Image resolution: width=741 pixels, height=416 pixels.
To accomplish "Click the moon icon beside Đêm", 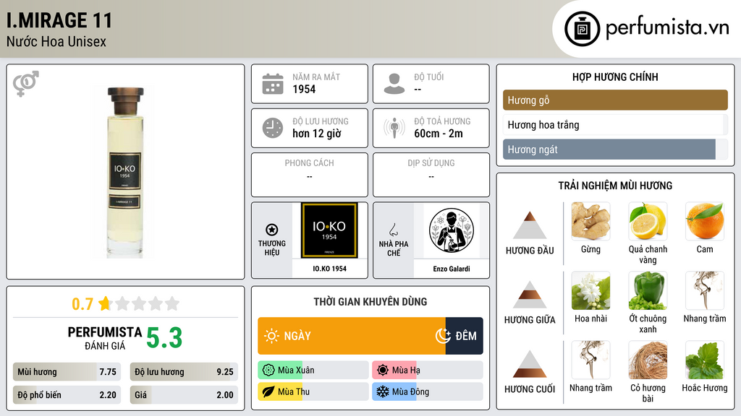I will click(443, 336).
